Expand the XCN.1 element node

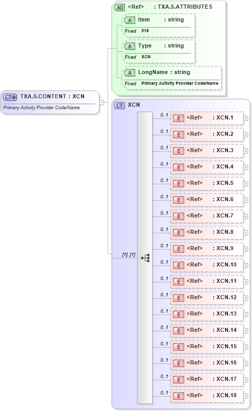245,118
